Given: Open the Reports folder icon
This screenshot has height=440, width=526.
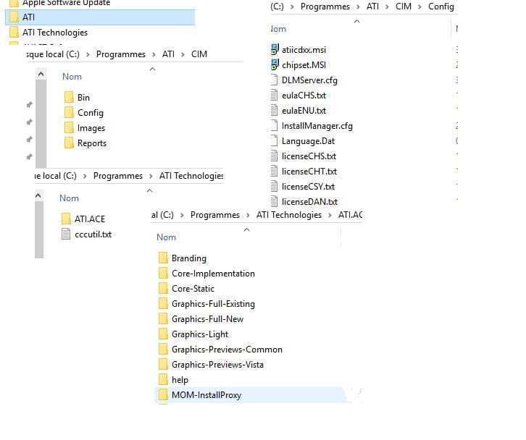Looking at the screenshot, I should 69,143.
